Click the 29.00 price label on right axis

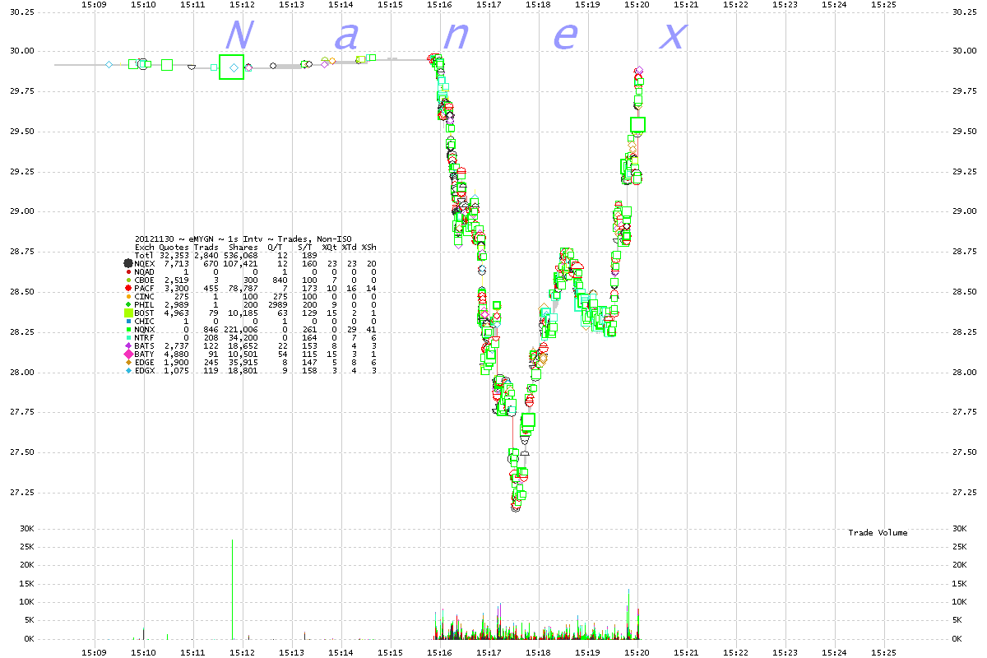pos(963,211)
